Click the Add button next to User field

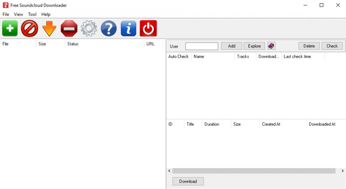point(232,46)
